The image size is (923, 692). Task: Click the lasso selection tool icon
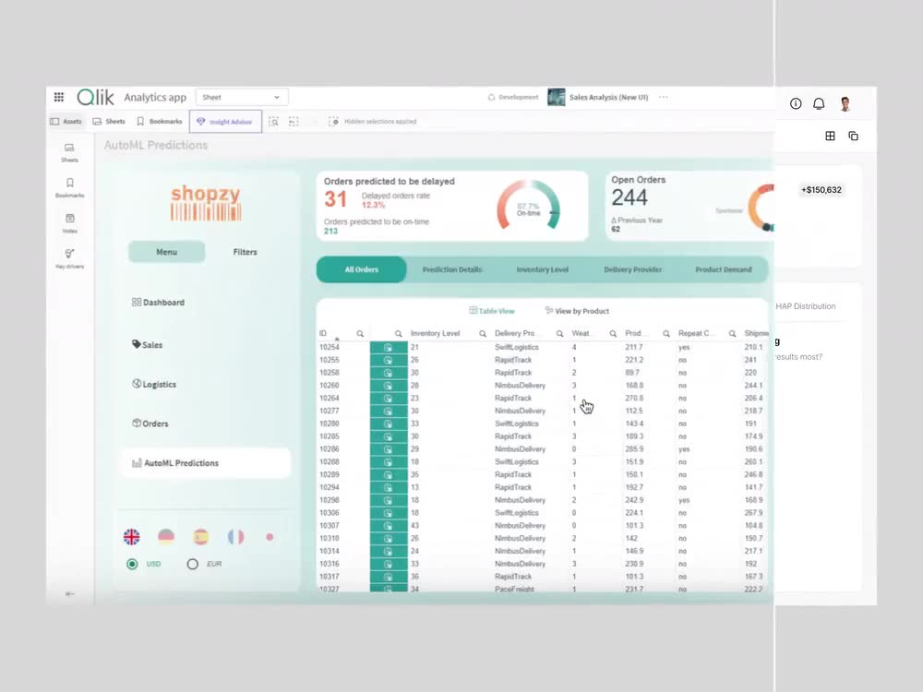tap(294, 121)
